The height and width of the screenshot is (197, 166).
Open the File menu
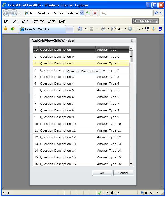coord(6,21)
